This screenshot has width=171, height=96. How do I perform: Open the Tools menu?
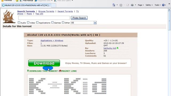point(157,5)
